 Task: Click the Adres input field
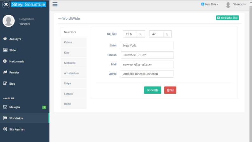tap(147, 74)
